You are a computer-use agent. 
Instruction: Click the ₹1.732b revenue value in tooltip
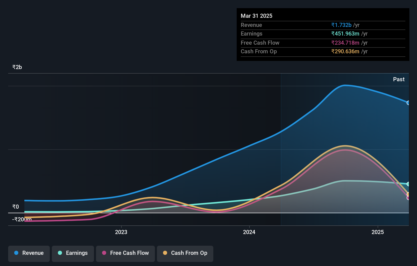341,25
